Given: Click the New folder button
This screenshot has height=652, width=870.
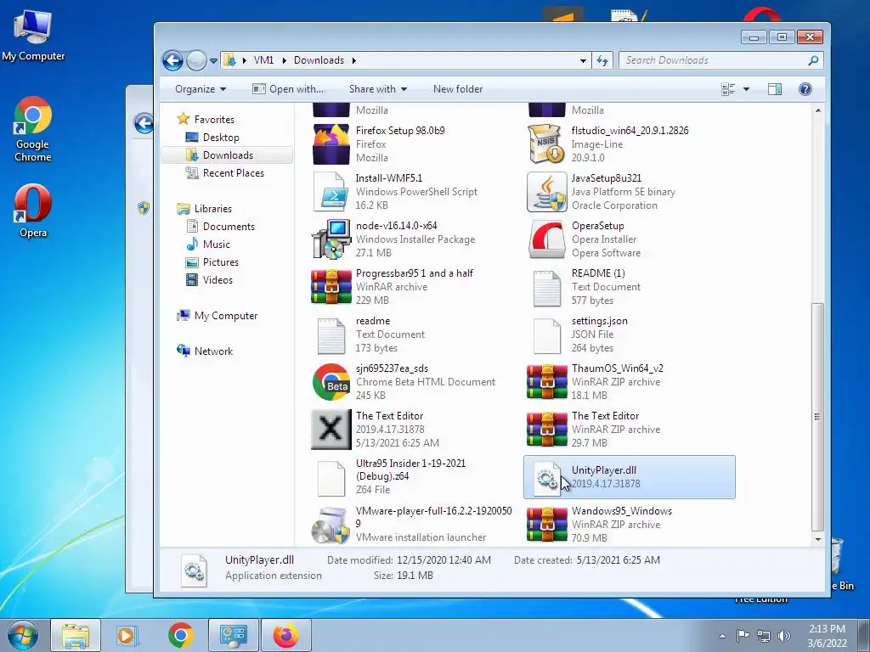Looking at the screenshot, I should click(458, 88).
